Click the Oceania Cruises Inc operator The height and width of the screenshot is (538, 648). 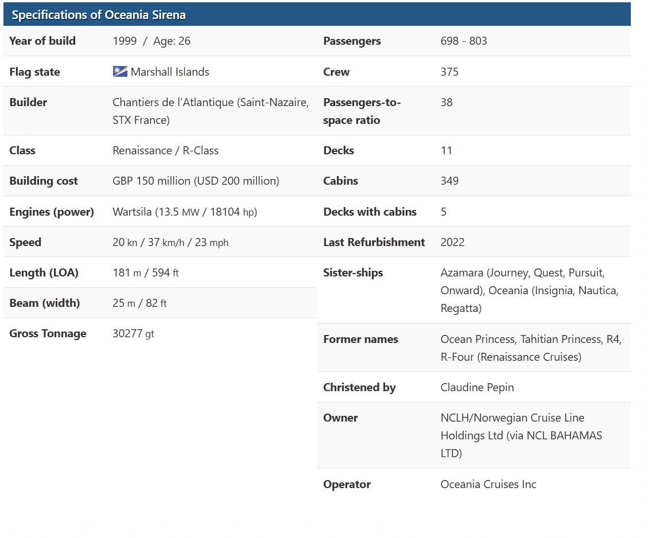tap(488, 484)
